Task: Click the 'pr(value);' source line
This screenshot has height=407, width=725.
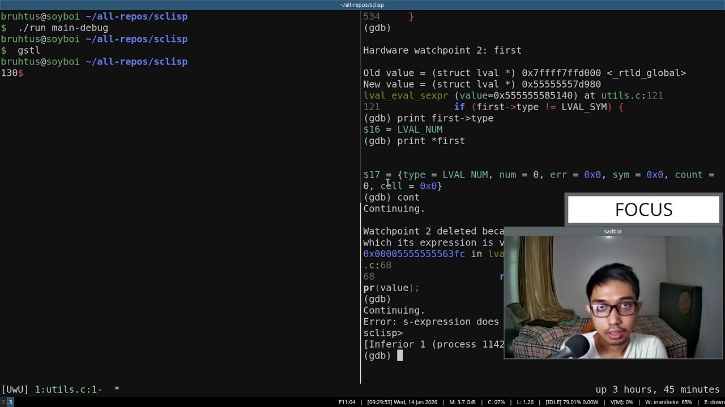Action: pos(391,288)
